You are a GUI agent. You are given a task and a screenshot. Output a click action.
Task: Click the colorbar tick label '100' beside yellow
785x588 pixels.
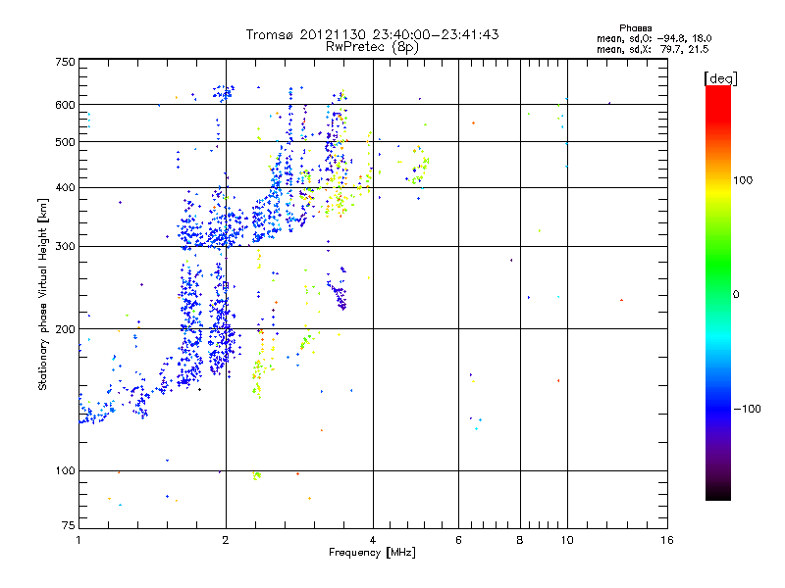coord(743,180)
